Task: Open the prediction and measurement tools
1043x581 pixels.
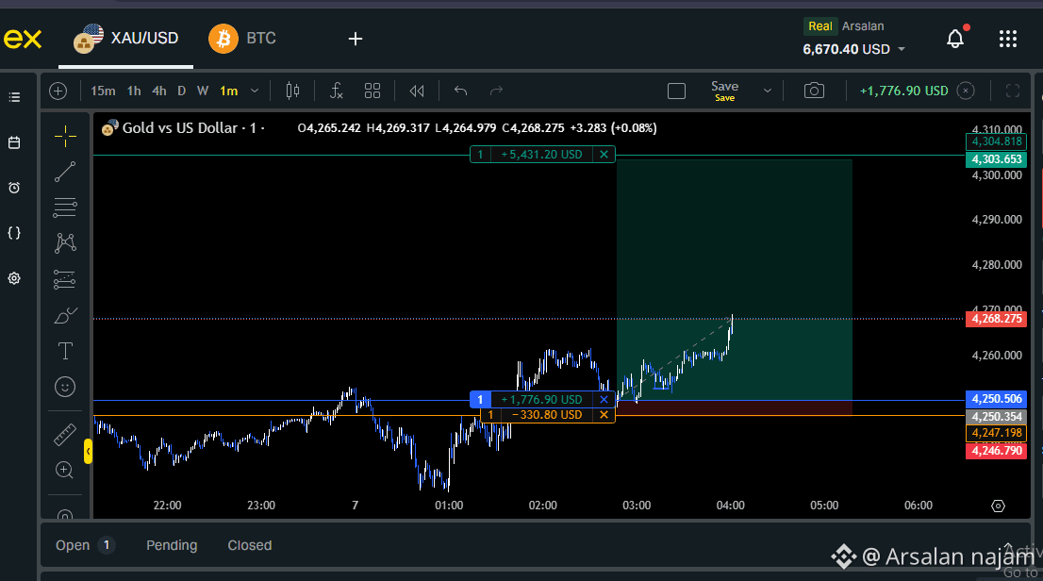Action: pos(65,279)
